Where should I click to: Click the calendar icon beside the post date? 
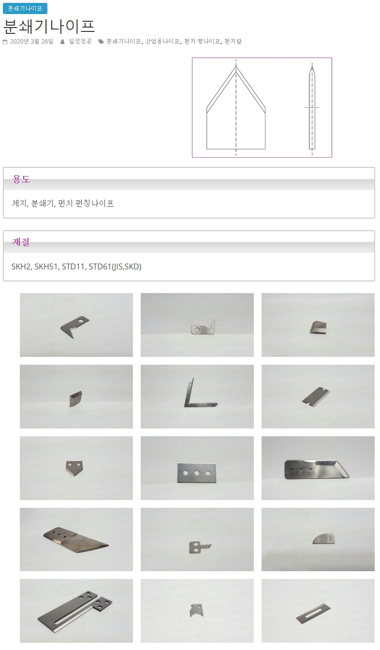pyautogui.click(x=5, y=42)
